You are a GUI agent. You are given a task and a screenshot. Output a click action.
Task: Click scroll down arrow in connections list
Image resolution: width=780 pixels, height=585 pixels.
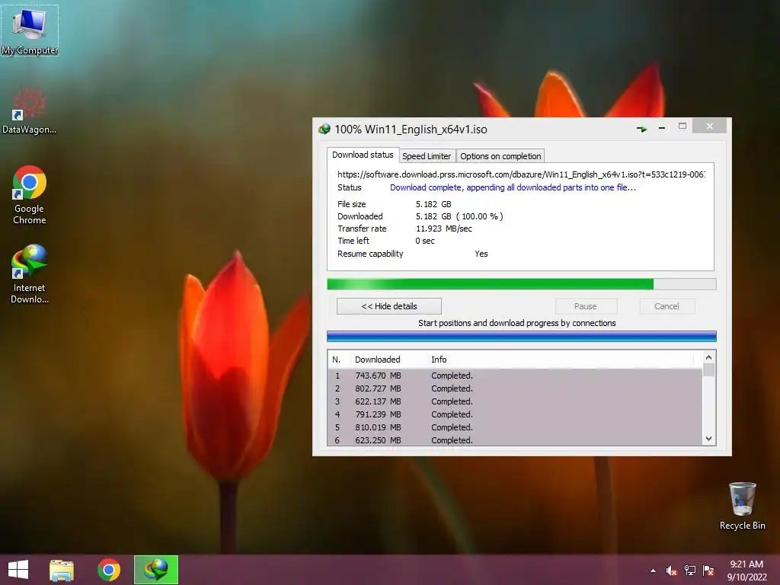tap(709, 439)
